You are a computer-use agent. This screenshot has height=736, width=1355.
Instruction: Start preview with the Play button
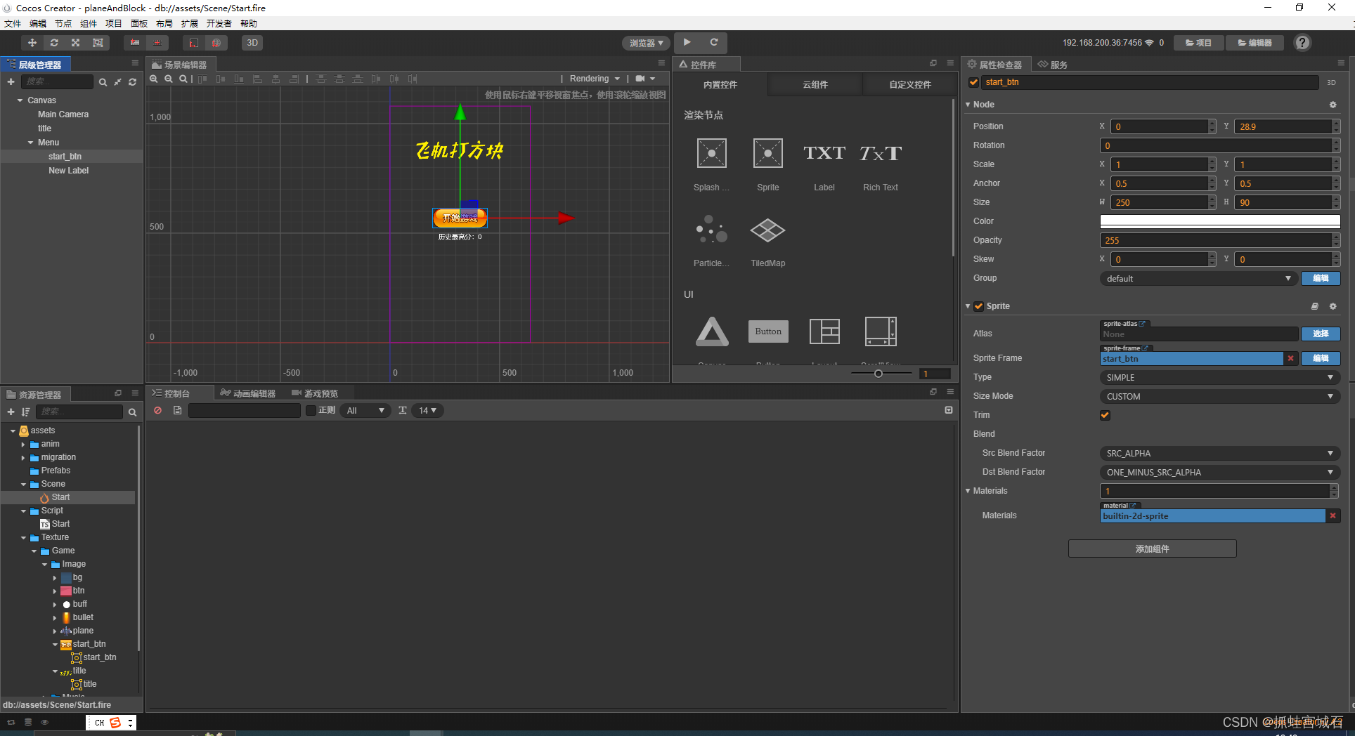coord(687,42)
